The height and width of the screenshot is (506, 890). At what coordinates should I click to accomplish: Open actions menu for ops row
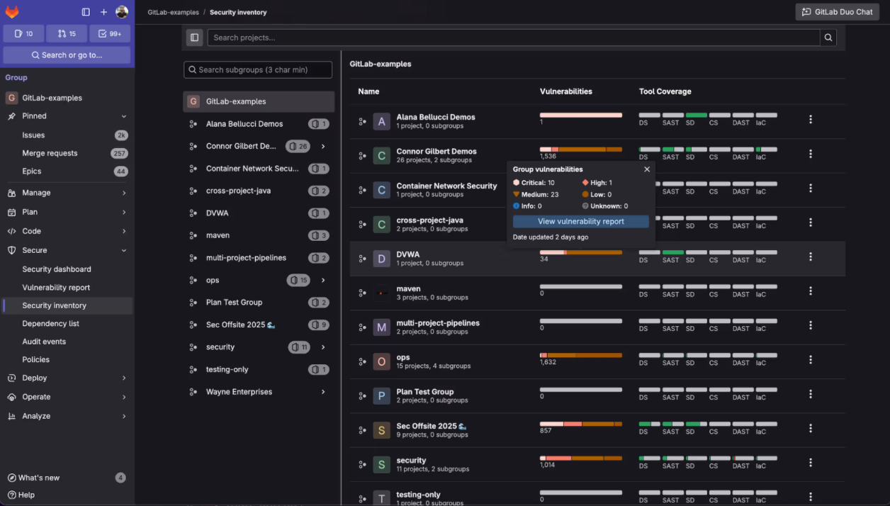point(811,360)
